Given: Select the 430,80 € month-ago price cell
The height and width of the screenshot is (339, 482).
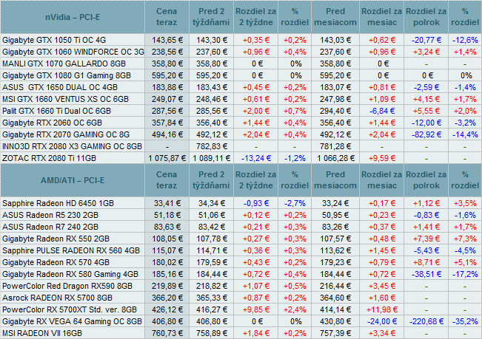Looking at the screenshot, I should click(x=335, y=321).
